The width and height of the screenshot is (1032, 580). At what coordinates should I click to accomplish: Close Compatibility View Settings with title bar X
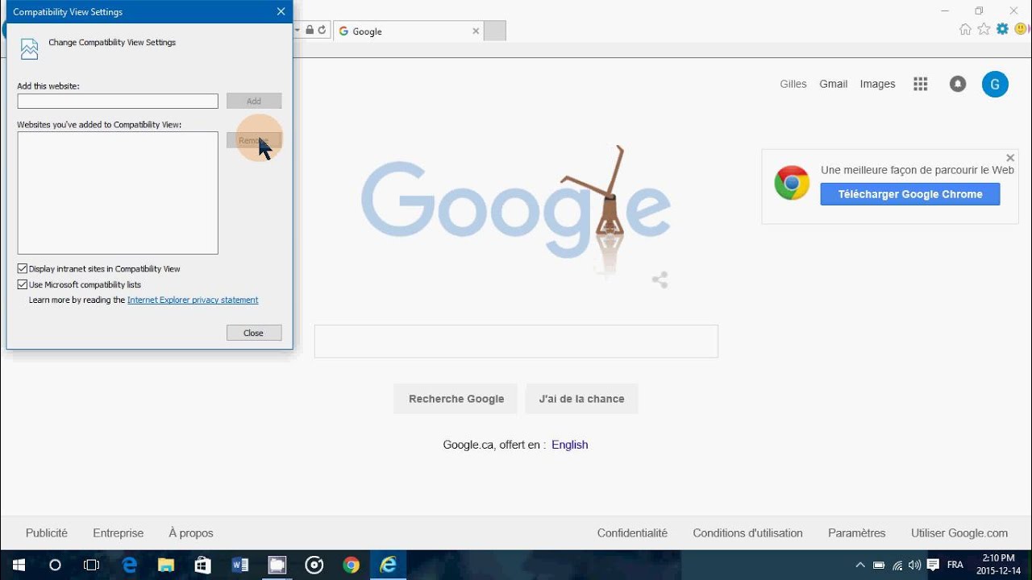pos(281,11)
